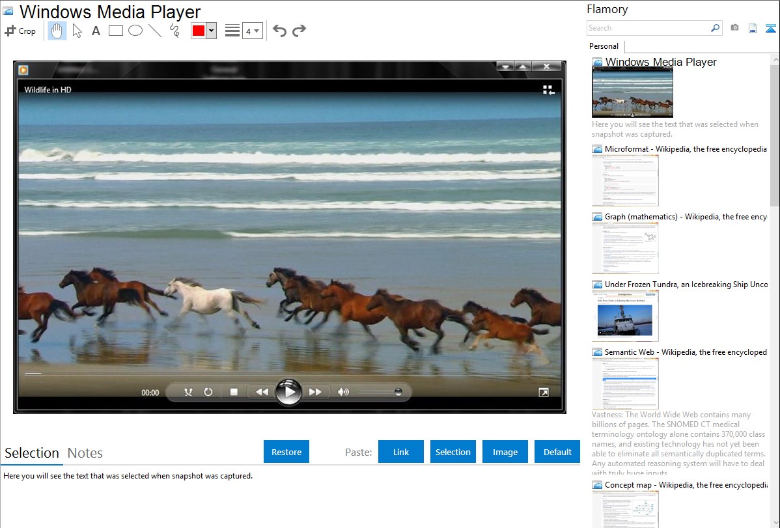The height and width of the screenshot is (528, 780).
Task: Toggle repeat in the media player
Action: tap(208, 392)
